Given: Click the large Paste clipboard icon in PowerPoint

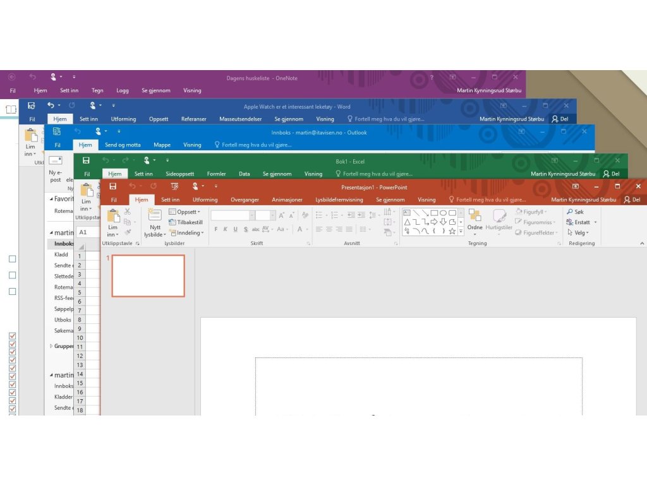Looking at the screenshot, I should 113,215.
